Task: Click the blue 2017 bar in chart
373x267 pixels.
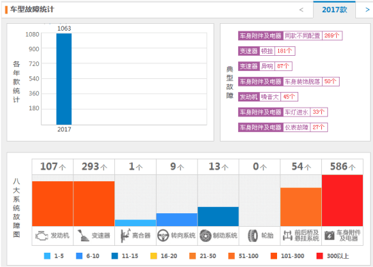Action: pyautogui.click(x=64, y=79)
